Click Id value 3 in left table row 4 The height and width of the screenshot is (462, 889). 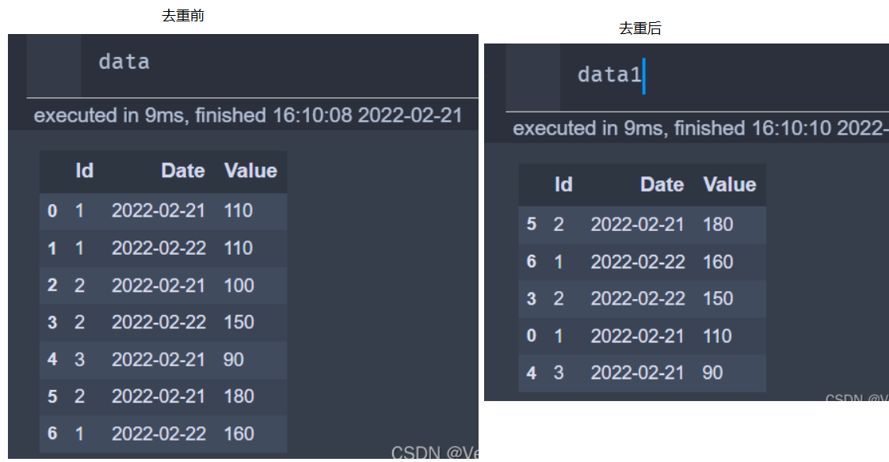(79, 359)
